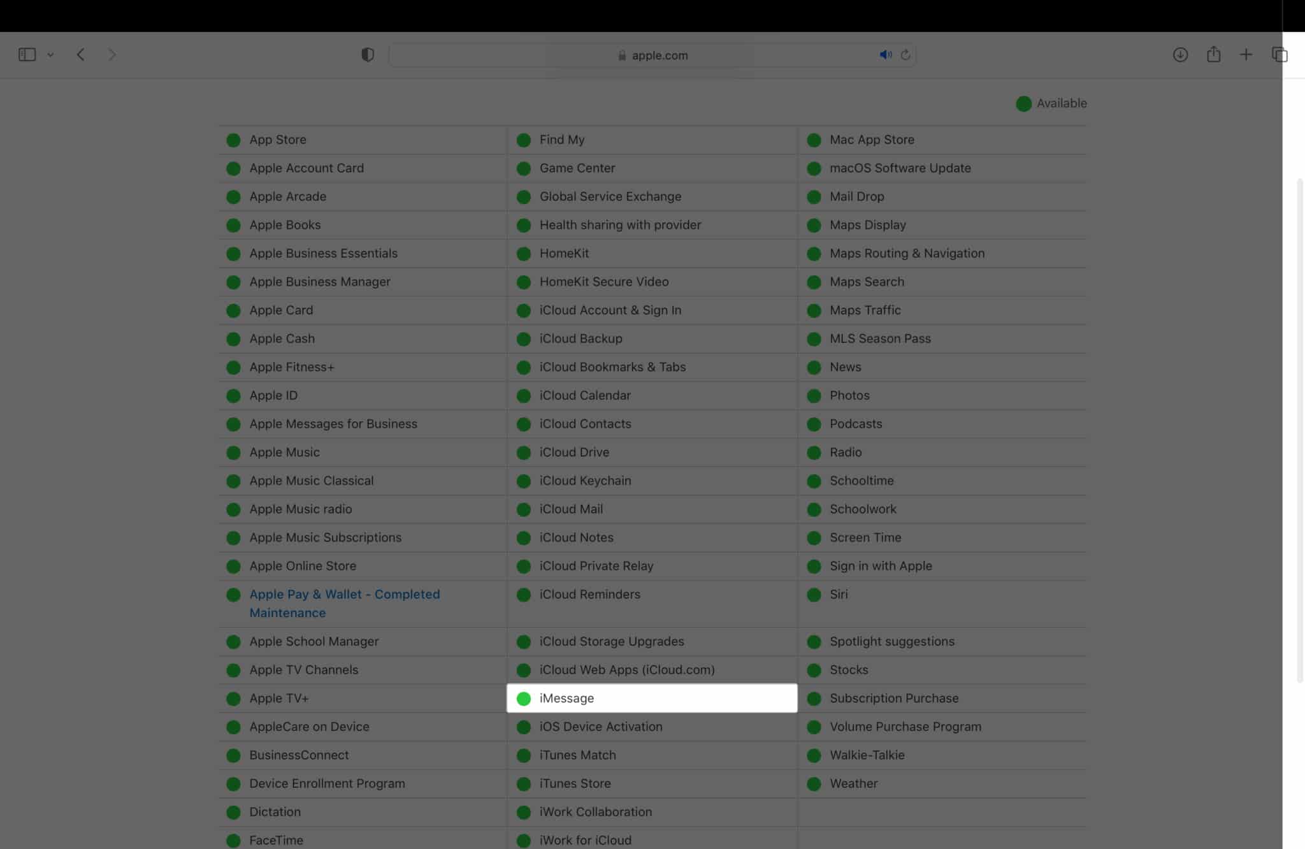Expand the sidebar chevron dropdown

click(51, 55)
